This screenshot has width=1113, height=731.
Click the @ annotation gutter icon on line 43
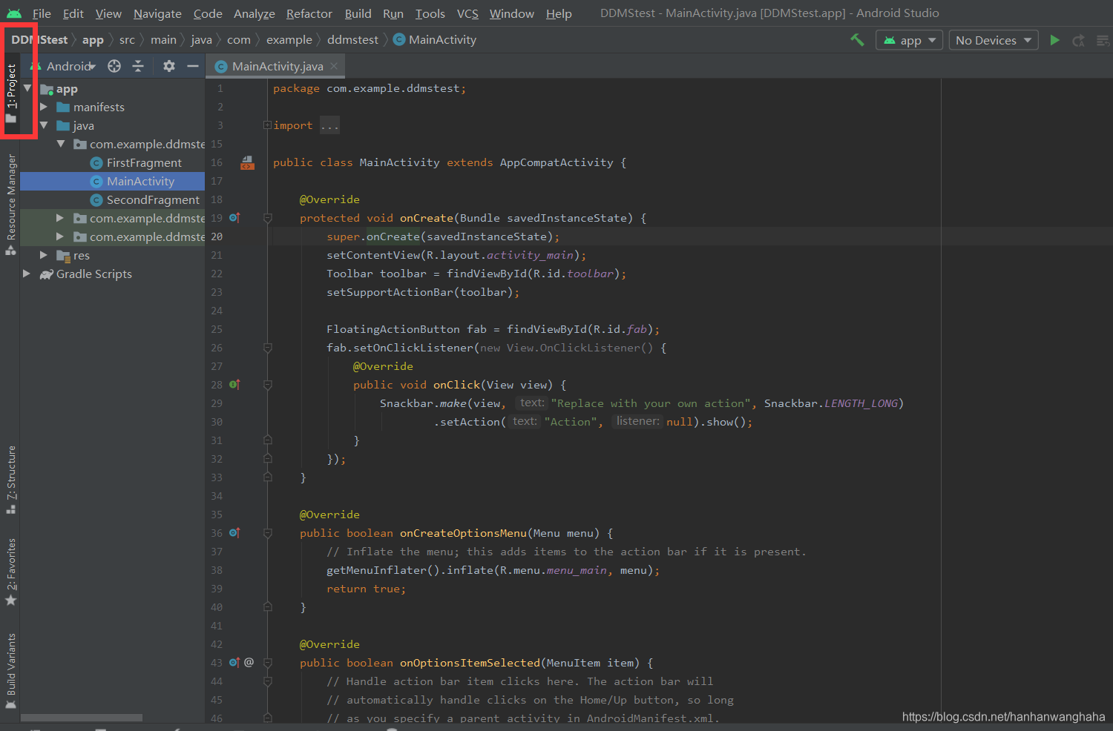pos(249,663)
